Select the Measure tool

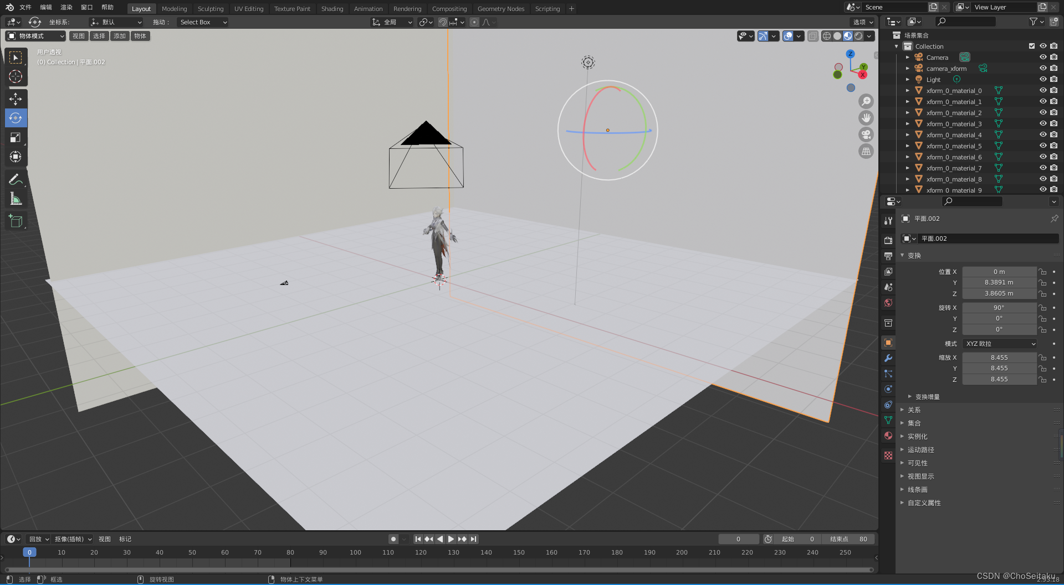(16, 199)
